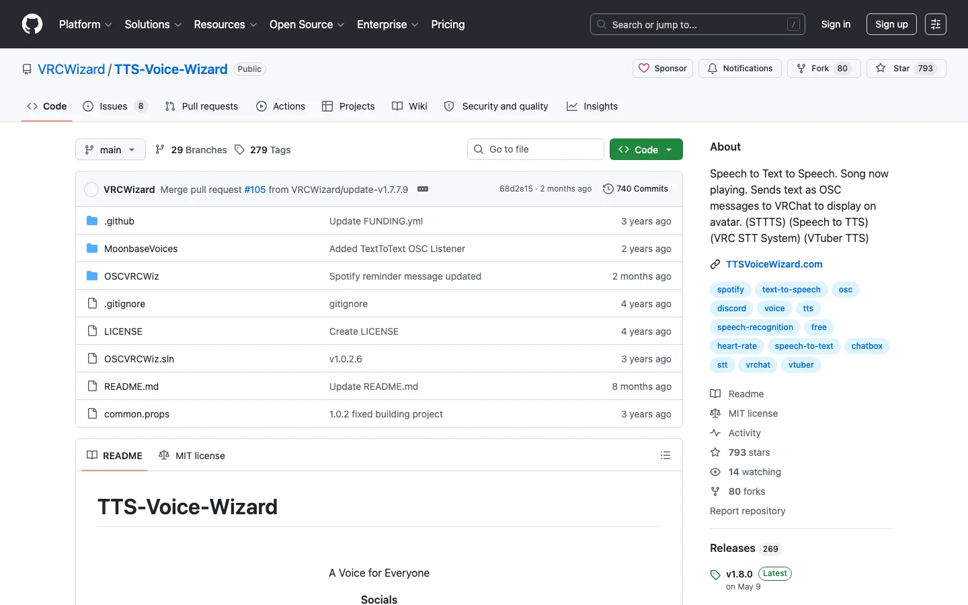The height and width of the screenshot is (605, 968).
Task: Switch to the Actions tab
Action: point(281,106)
